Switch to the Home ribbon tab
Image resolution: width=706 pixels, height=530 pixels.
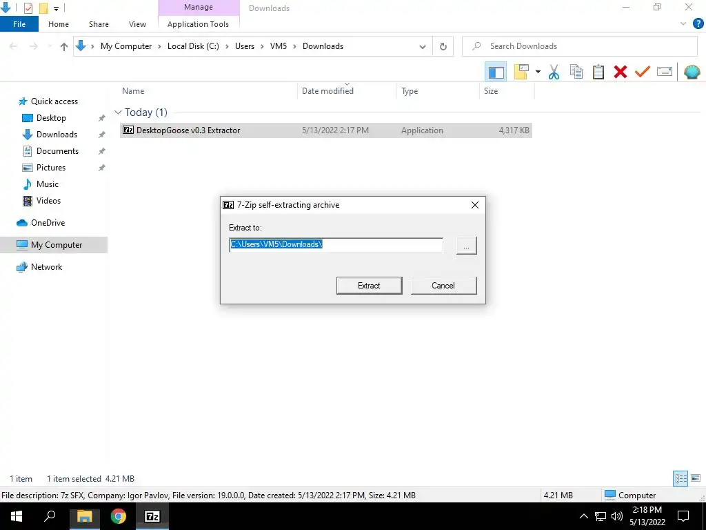click(x=59, y=24)
